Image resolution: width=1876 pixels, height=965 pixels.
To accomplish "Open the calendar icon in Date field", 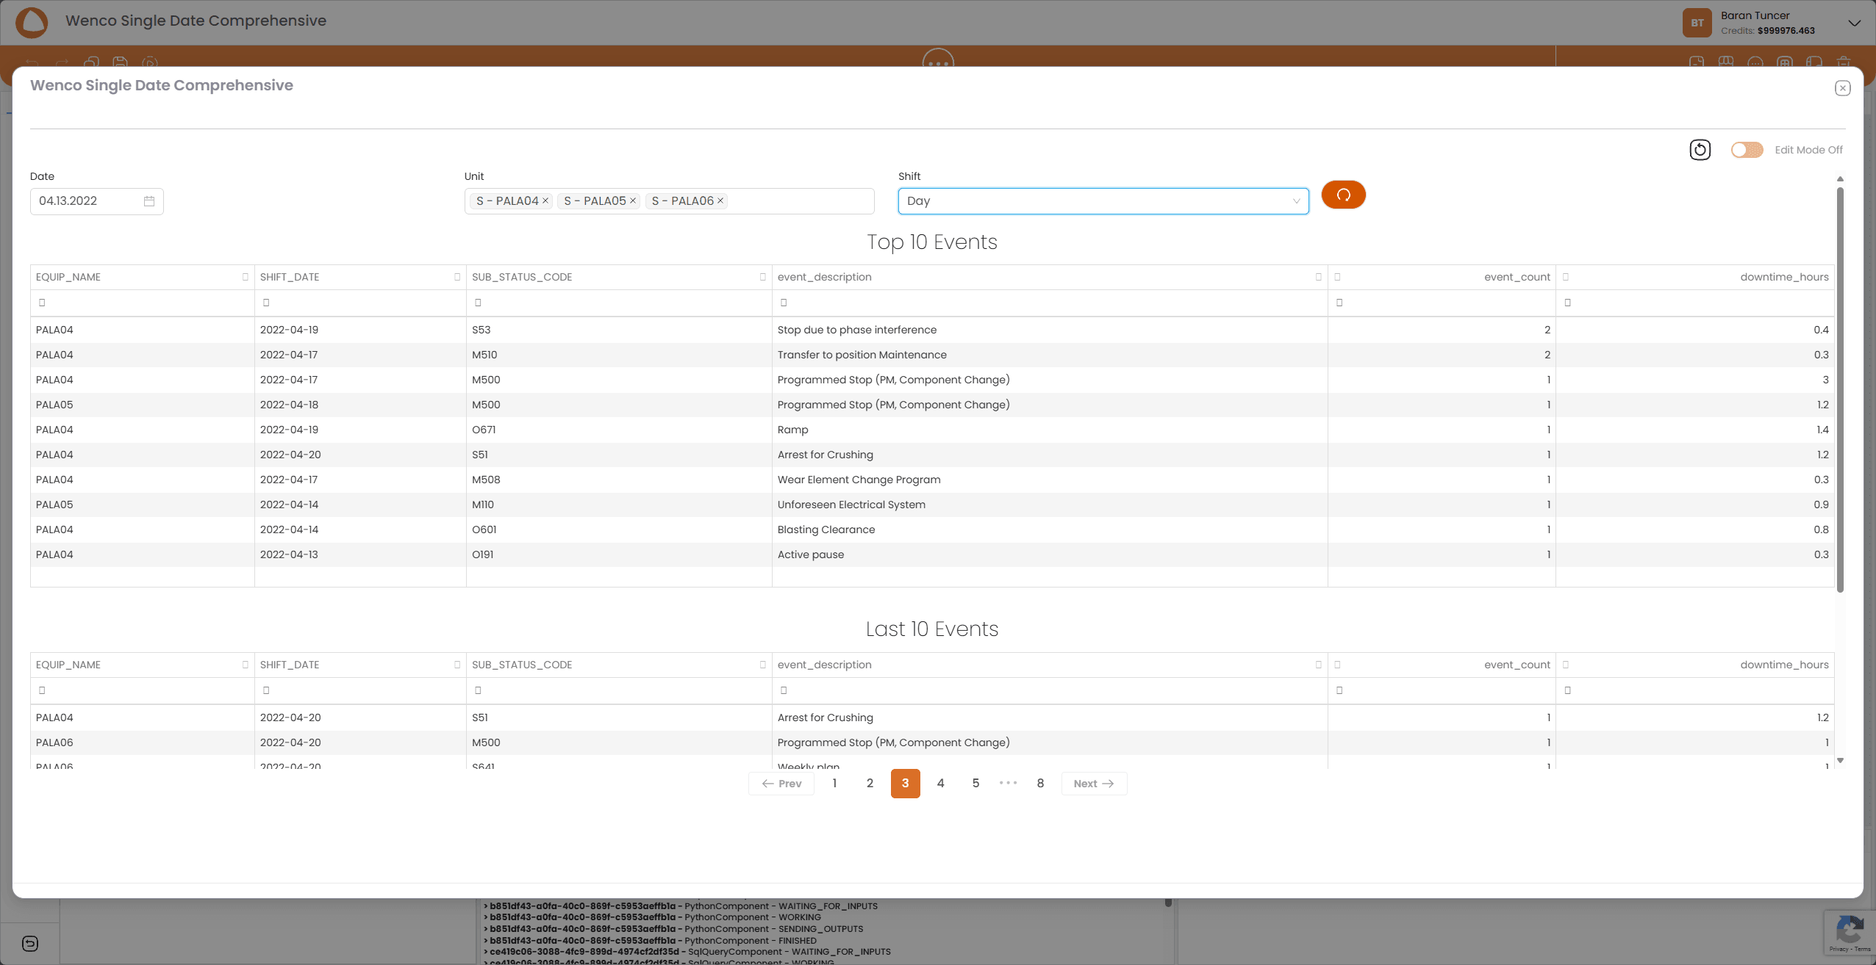I will (x=149, y=201).
